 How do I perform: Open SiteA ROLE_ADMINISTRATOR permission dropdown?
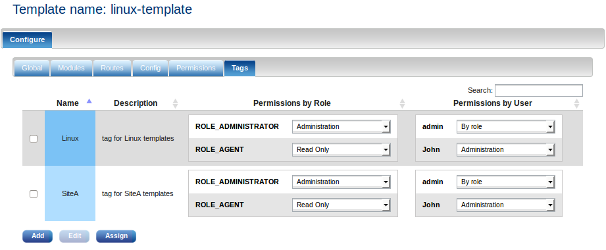click(341, 182)
